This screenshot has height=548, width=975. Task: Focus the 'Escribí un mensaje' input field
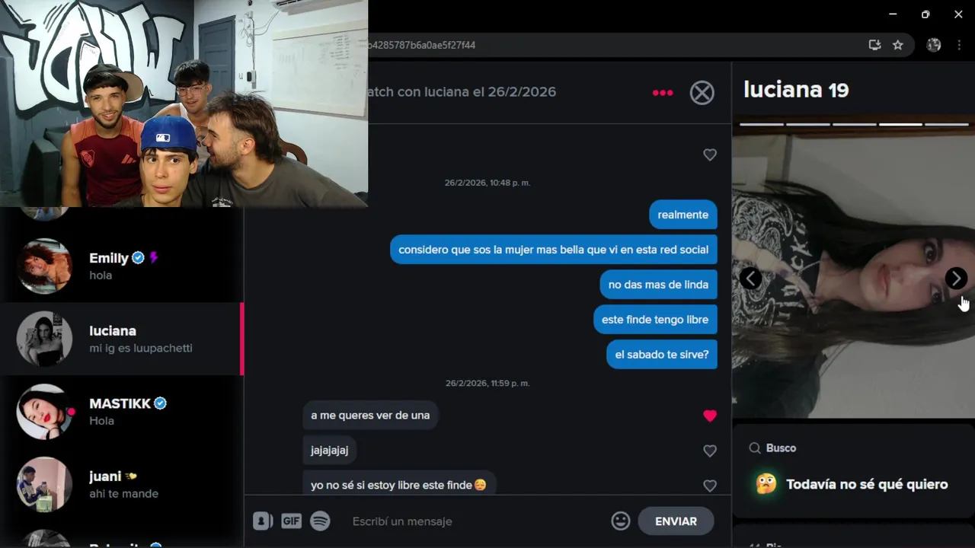[476, 521]
